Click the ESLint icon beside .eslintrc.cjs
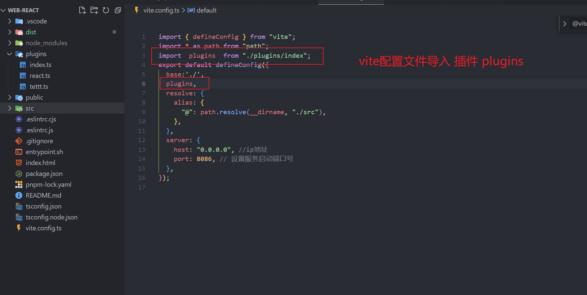 [x=19, y=119]
